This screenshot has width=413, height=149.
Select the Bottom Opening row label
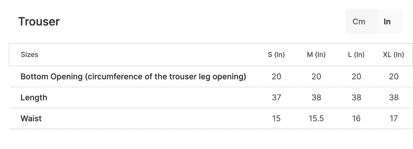pyautogui.click(x=133, y=77)
